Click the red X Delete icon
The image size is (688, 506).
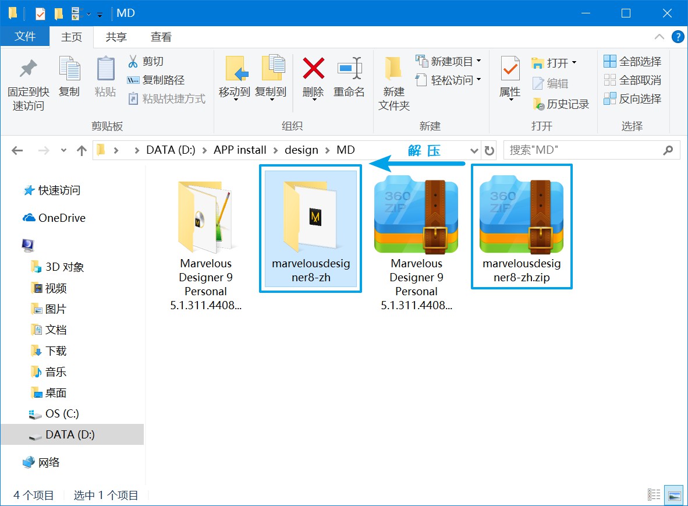click(x=313, y=69)
